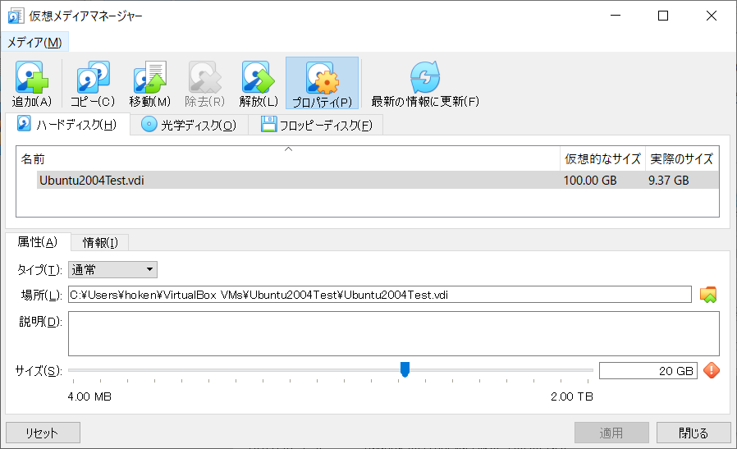737x449 pixels.
Task: Click the 実際のサイズ column header
Action: [682, 159]
